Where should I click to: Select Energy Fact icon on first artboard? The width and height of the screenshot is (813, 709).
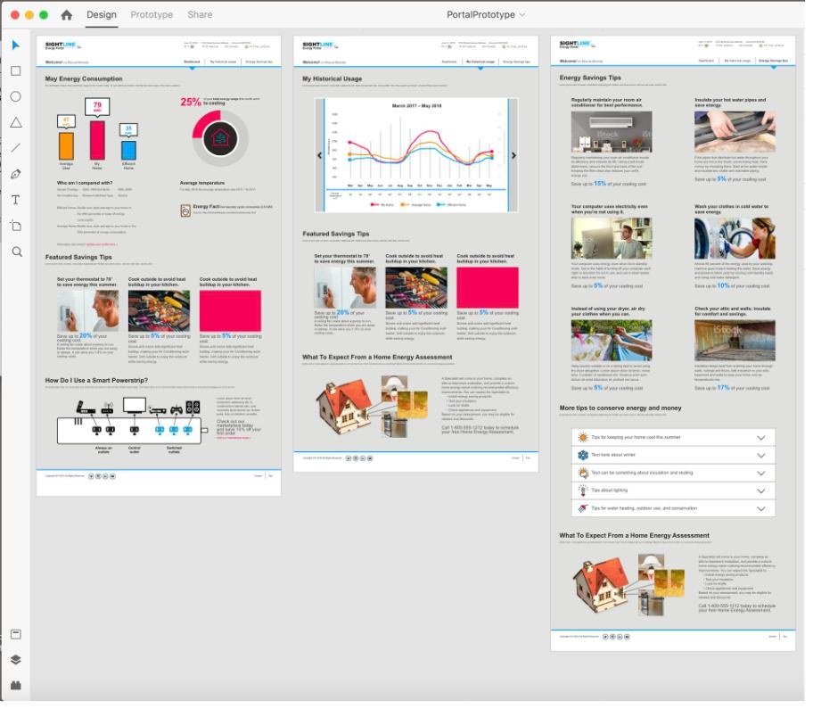click(187, 212)
